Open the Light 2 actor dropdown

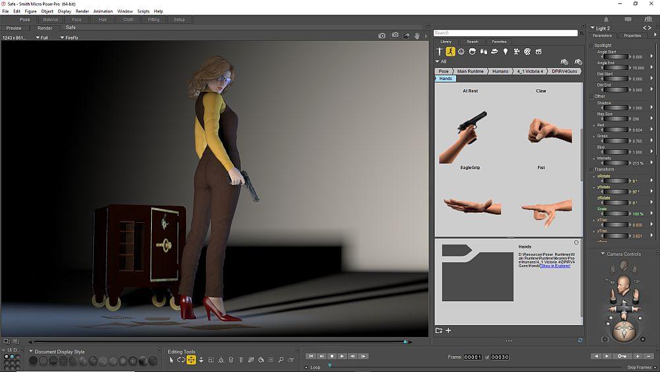click(592, 28)
